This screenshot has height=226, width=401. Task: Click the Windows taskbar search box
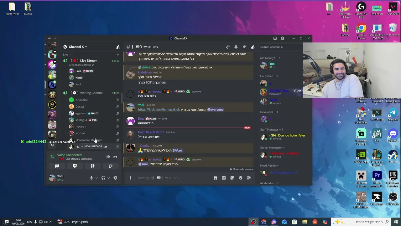click(x=362, y=222)
